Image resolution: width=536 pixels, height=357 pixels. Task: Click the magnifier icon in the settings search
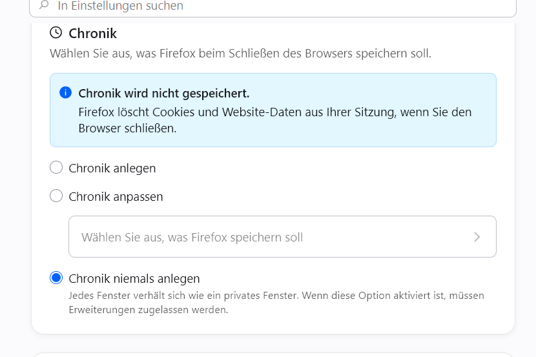[44, 5]
